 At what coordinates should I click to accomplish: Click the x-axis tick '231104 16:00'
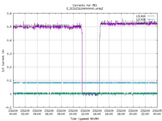(109, 112)
